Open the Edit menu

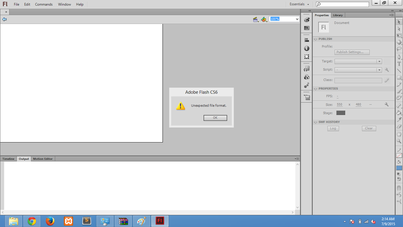[x=27, y=4]
